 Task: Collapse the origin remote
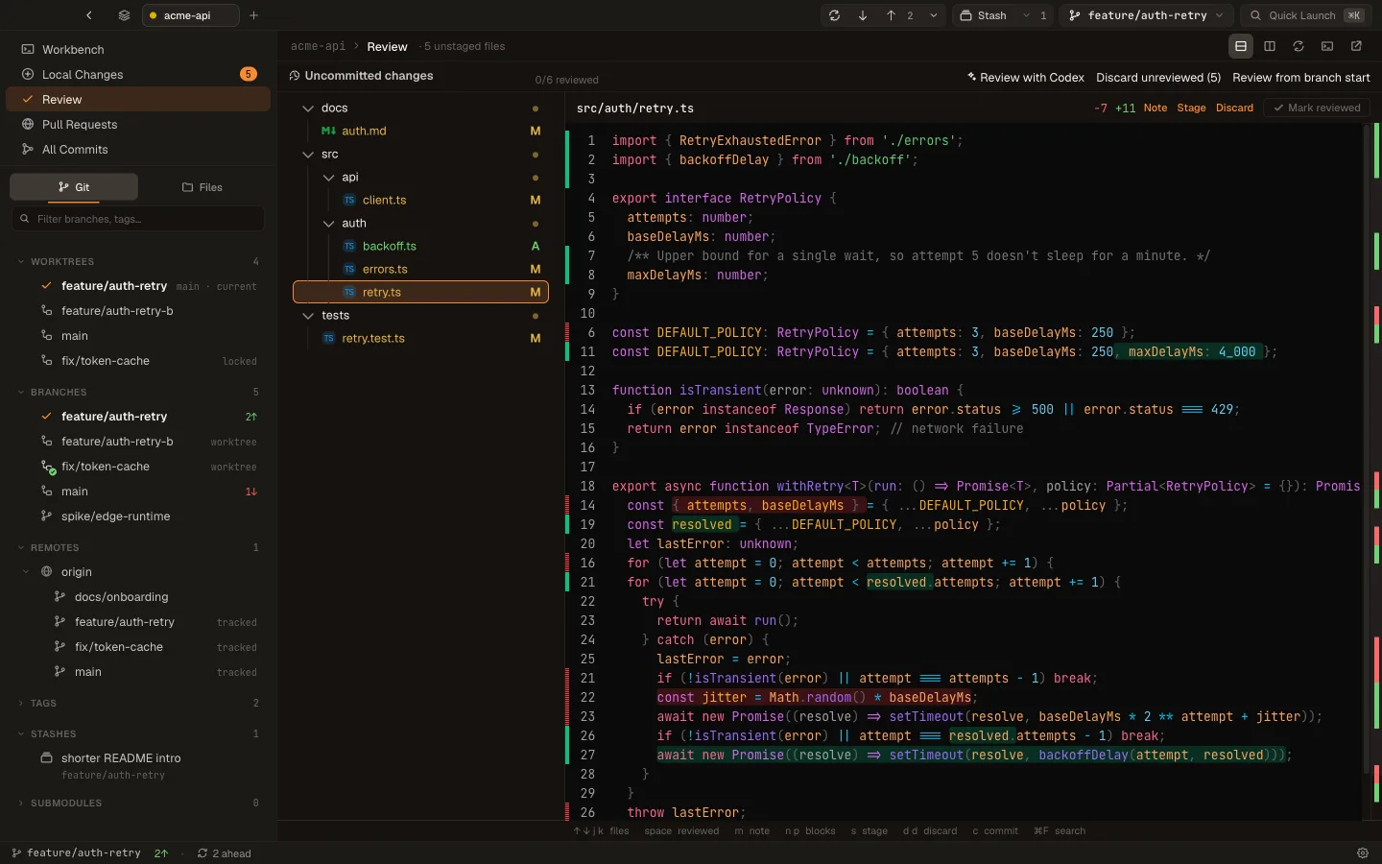click(26, 571)
